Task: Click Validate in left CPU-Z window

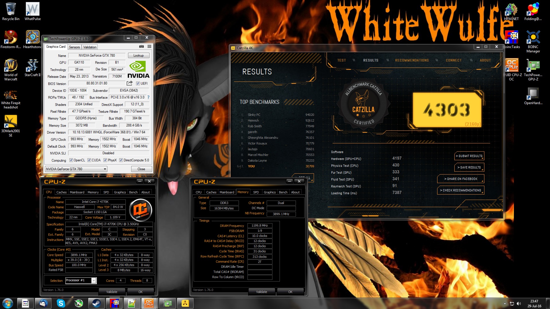Action: click(x=112, y=292)
